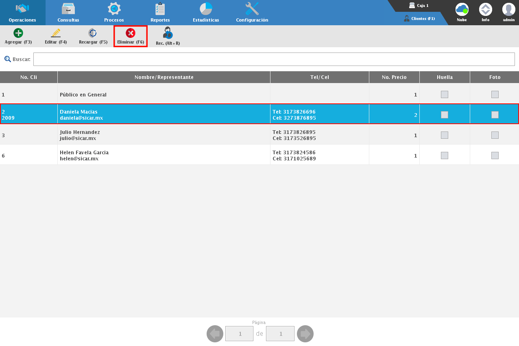
Task: Click the Recargar (F5) refresh icon
Action: pyautogui.click(x=93, y=33)
